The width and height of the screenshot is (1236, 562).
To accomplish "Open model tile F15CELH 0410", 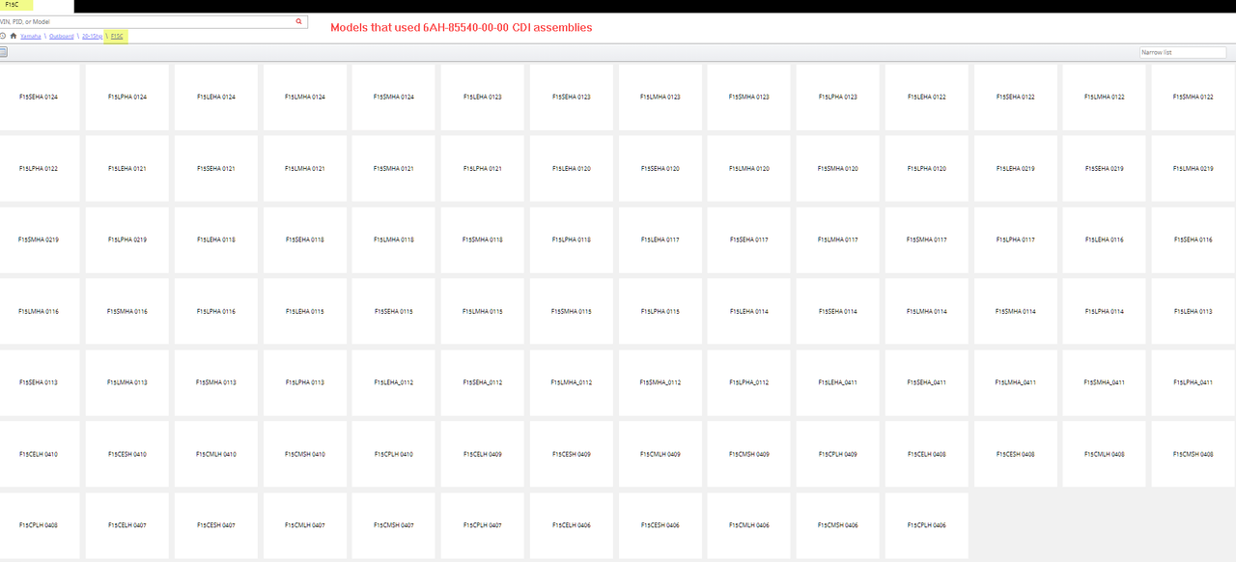I will [x=39, y=454].
